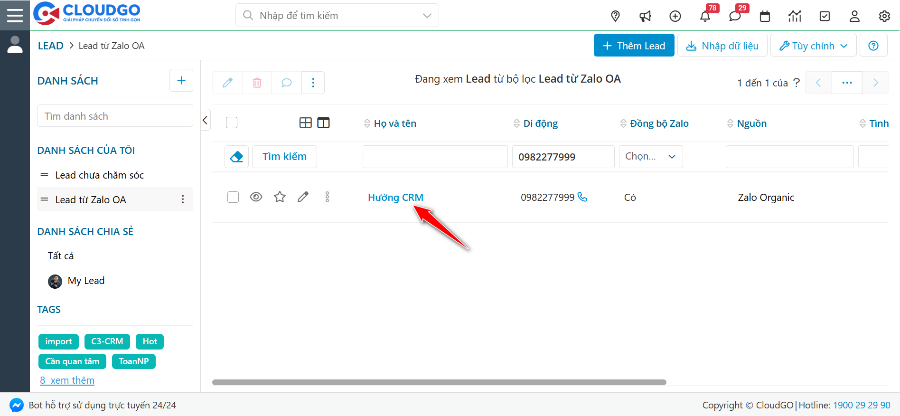Expand the Tùy chỉnh dropdown
The width and height of the screenshot is (900, 416).
tap(813, 46)
